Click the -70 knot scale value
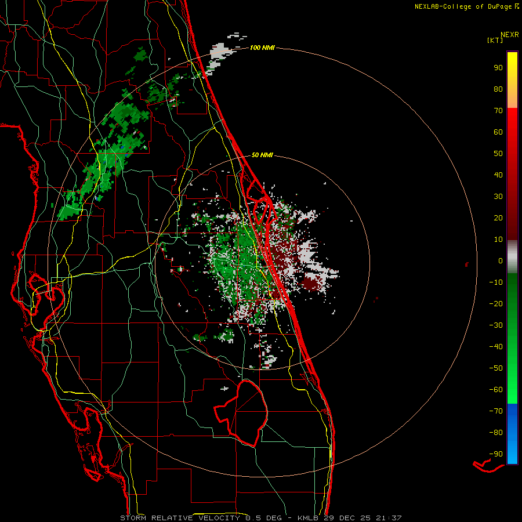522x522 pixels. click(x=496, y=411)
